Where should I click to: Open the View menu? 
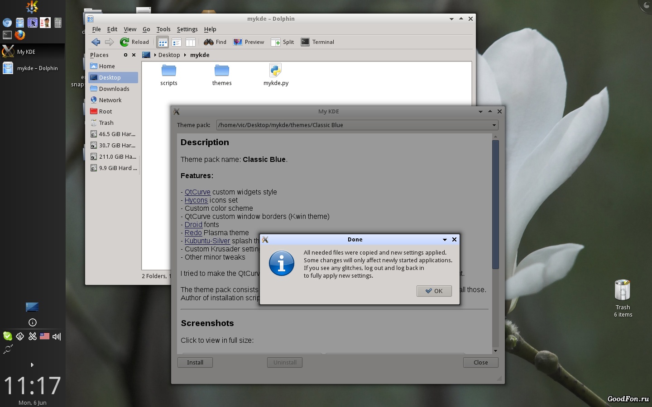pos(130,29)
